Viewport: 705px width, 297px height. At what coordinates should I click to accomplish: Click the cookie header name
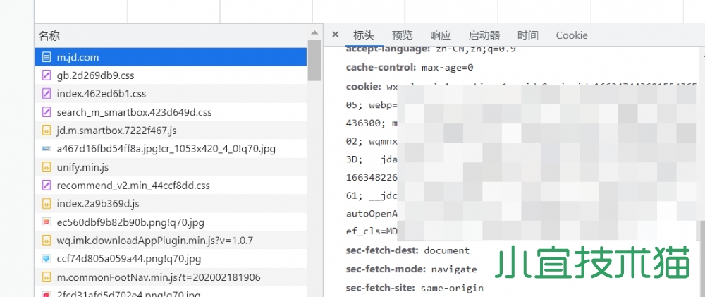364,86
